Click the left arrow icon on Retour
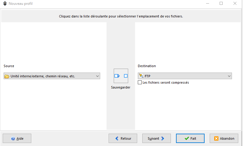This screenshot has width=247, height=146. tap(117, 138)
